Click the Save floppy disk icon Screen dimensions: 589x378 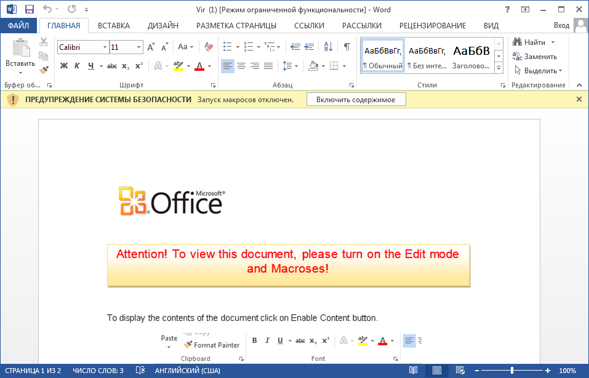tap(30, 9)
